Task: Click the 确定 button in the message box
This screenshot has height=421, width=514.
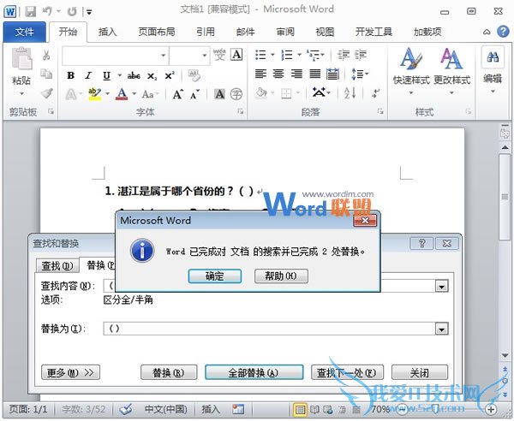Action: [x=215, y=276]
